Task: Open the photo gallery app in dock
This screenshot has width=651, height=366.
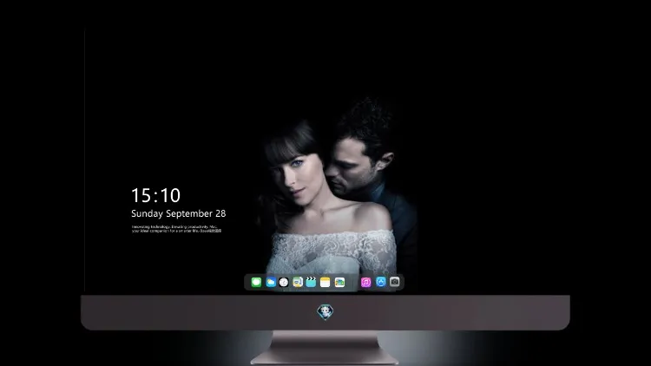Action: (x=339, y=282)
